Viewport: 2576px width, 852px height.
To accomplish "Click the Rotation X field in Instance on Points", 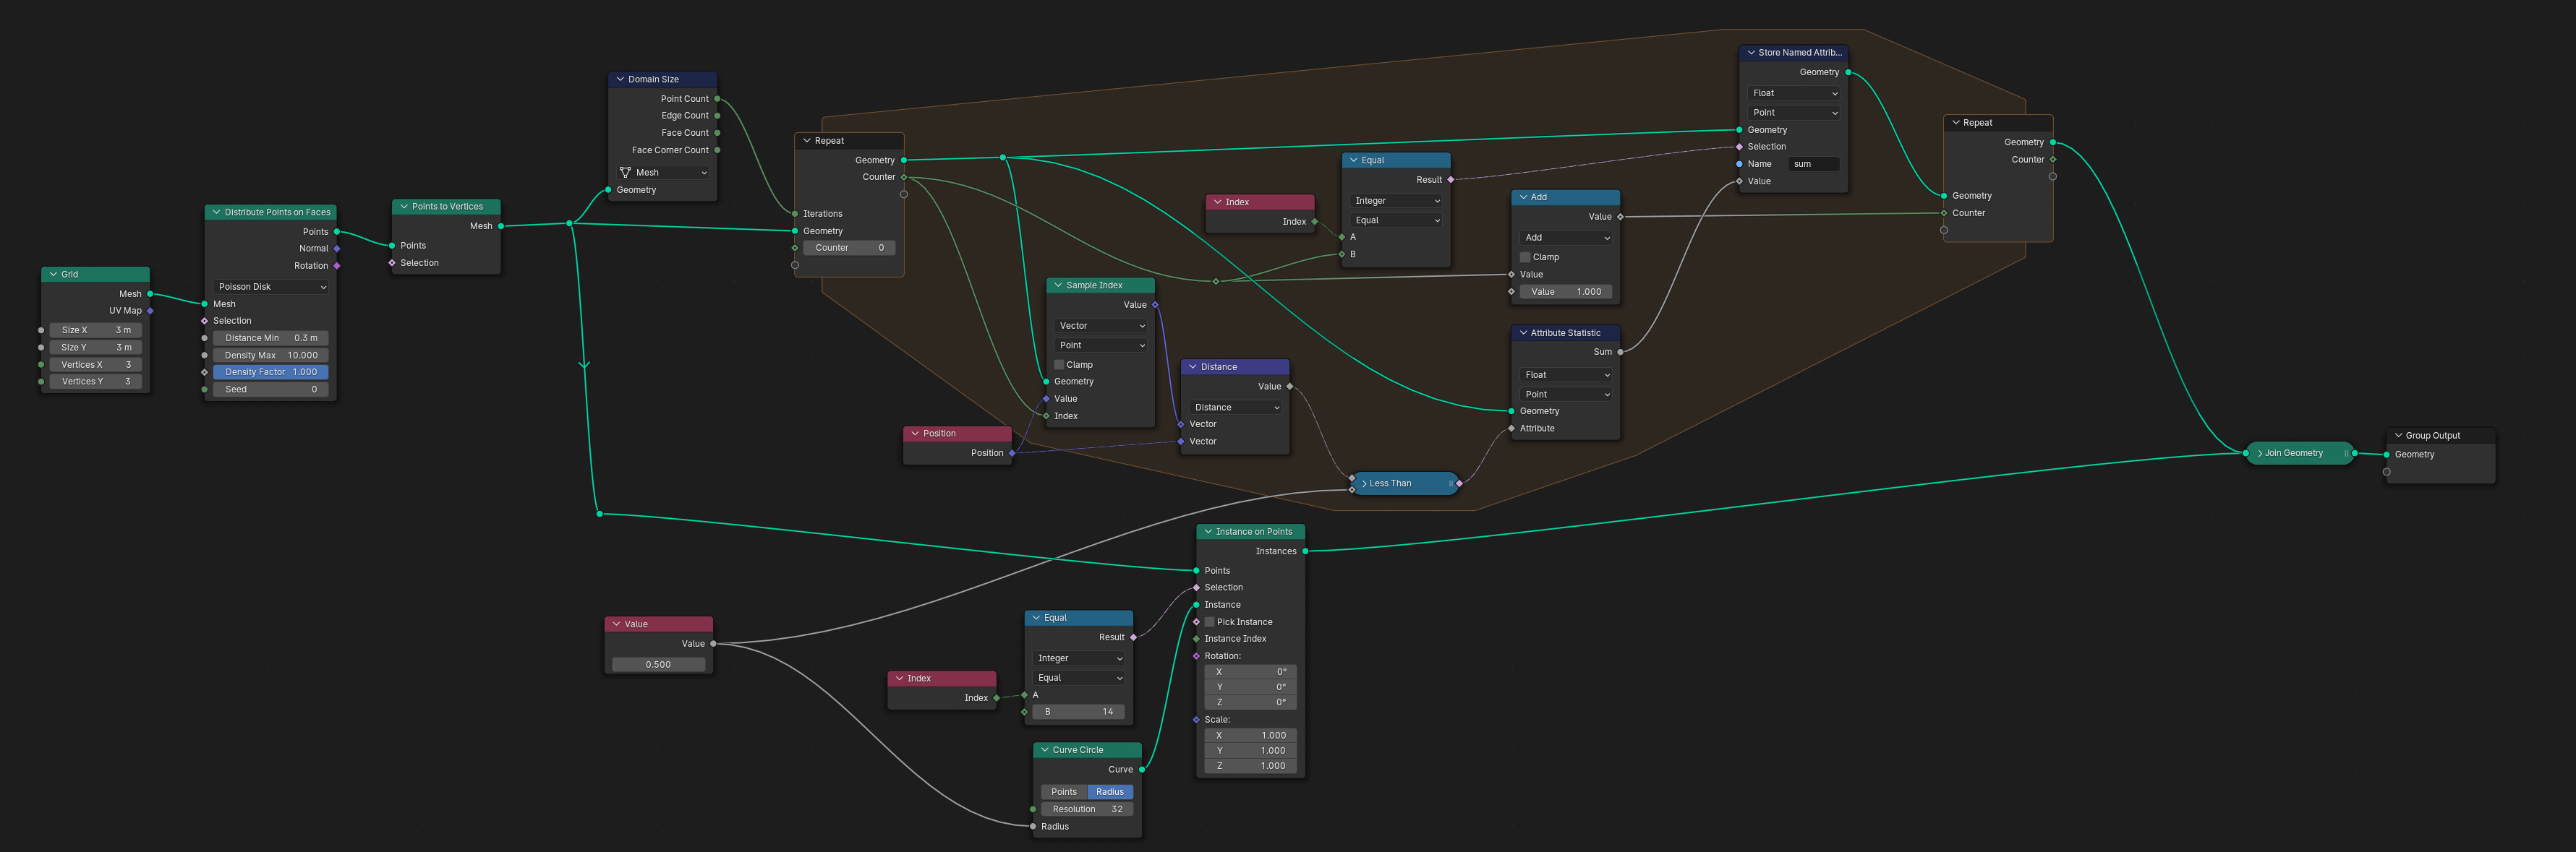I will tap(1251, 672).
